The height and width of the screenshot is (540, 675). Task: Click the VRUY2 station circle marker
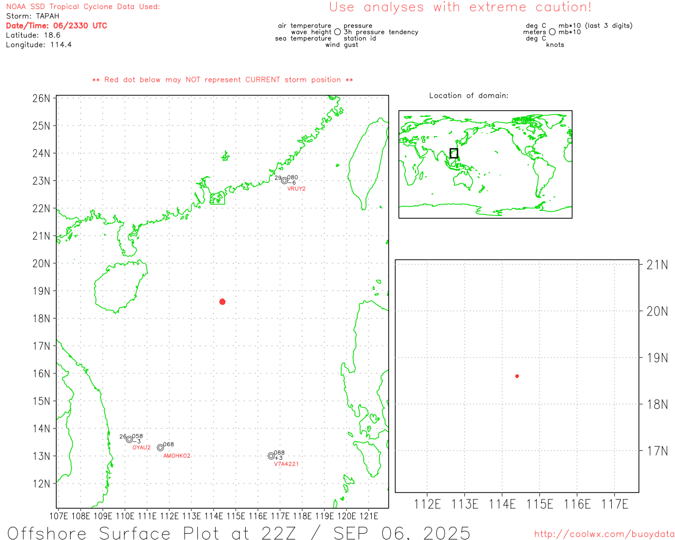(x=284, y=181)
